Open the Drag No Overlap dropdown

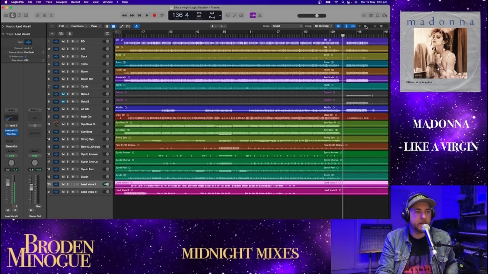[323, 26]
